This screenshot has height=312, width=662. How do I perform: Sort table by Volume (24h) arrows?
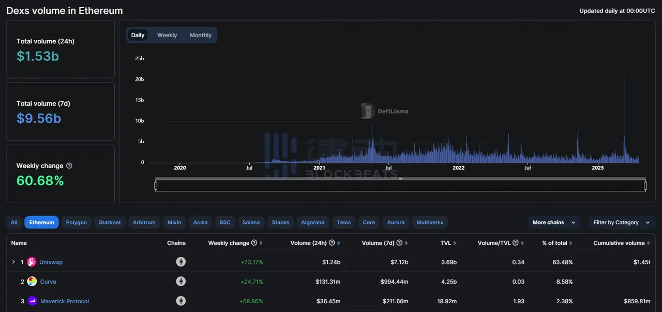pyautogui.click(x=338, y=243)
